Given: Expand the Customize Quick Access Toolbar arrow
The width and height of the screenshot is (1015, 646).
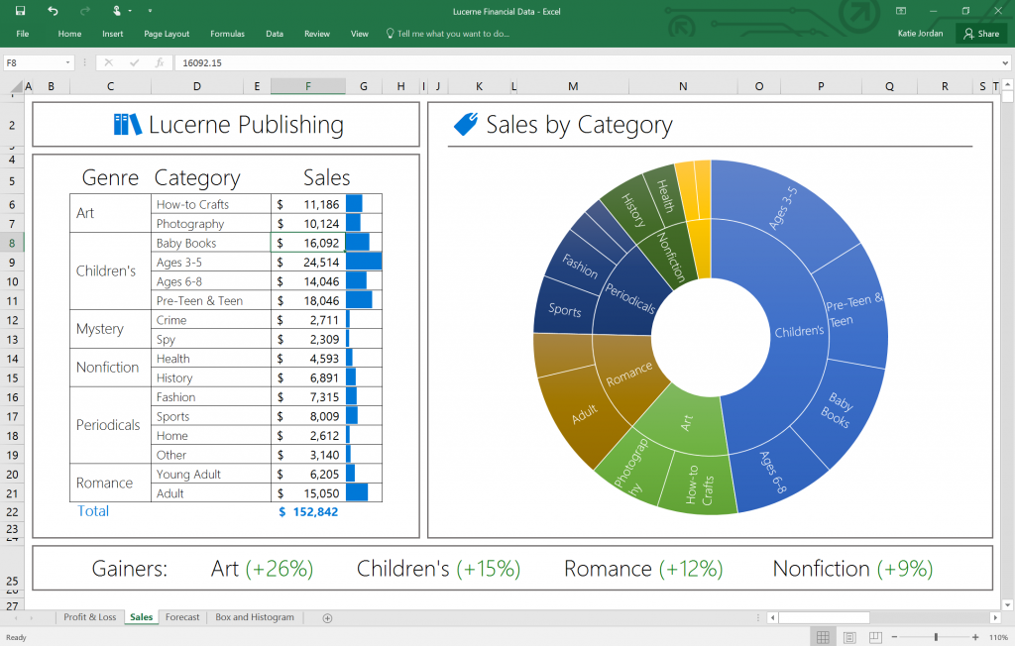Looking at the screenshot, I should 150,11.
